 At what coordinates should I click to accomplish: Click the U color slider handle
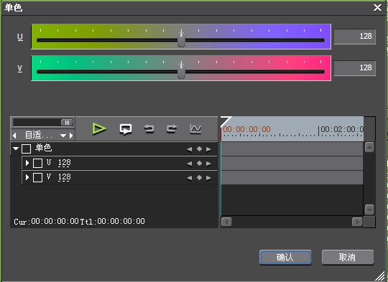[x=181, y=39]
